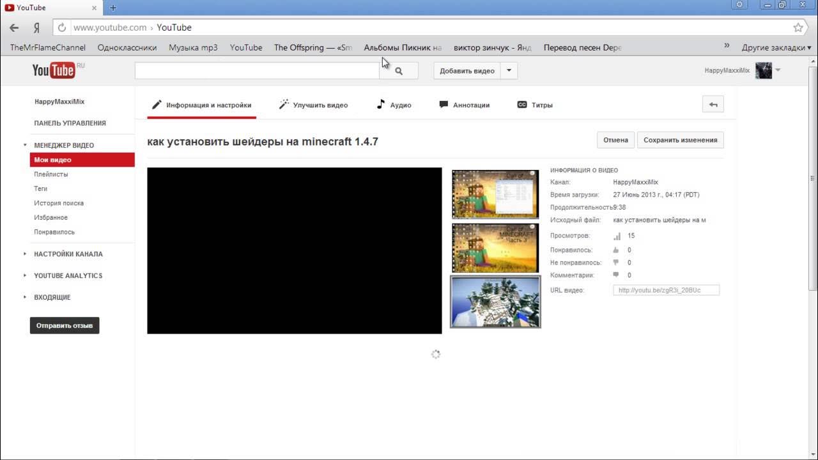Open Понравилось in sidebar
818x460 pixels.
(54, 232)
